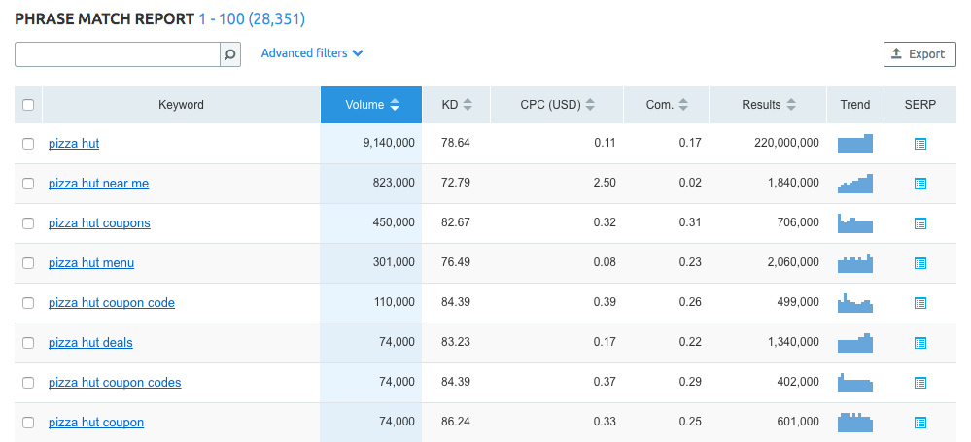The height and width of the screenshot is (442, 971).
Task: Open the pizza hut menu link
Action: 91,263
